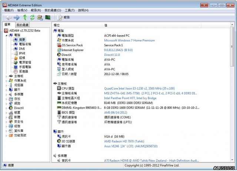Open the 檢視(V) menu
The height and width of the screenshot is (171, 237).
[22, 10]
